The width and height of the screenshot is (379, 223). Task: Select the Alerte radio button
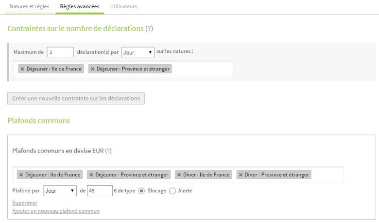(172, 191)
